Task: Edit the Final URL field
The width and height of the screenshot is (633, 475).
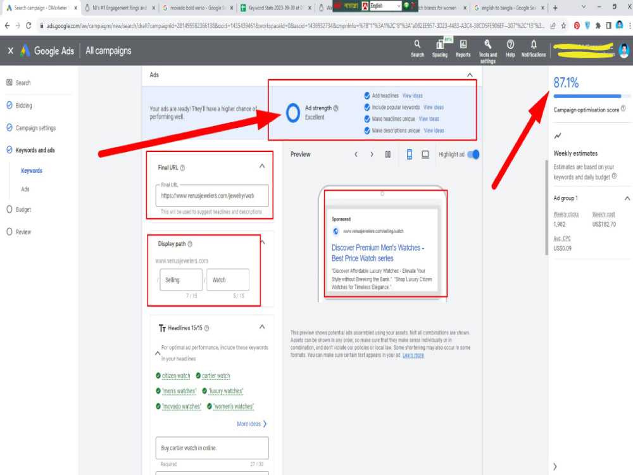Action: (x=212, y=196)
